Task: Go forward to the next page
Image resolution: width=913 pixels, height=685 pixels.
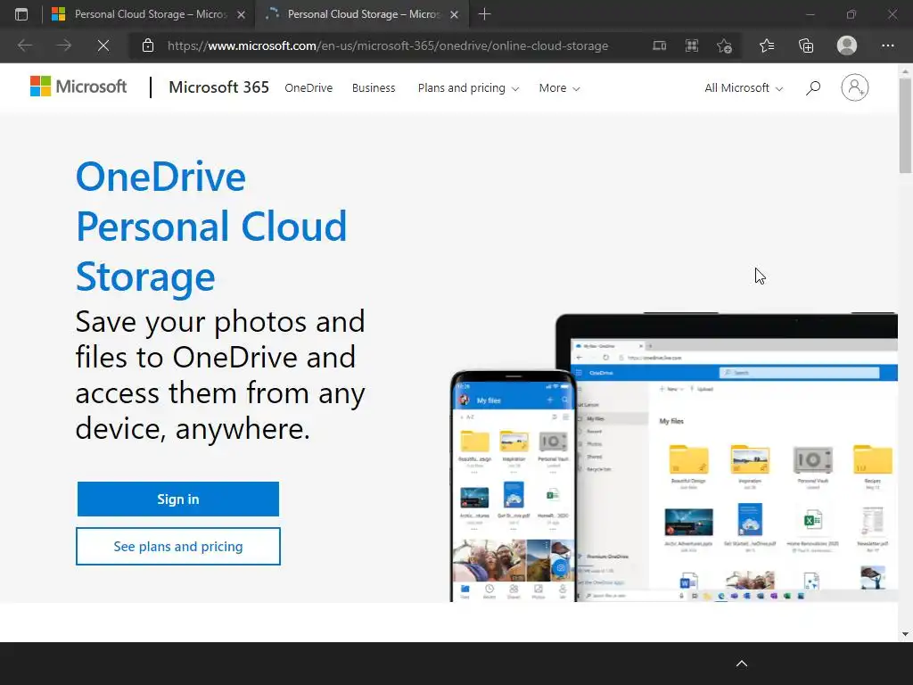Action: pyautogui.click(x=64, y=45)
